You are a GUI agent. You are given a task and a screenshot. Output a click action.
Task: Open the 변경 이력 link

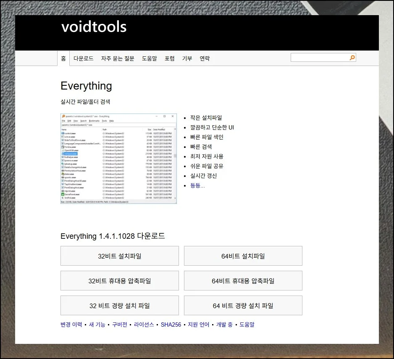pyautogui.click(x=71, y=325)
